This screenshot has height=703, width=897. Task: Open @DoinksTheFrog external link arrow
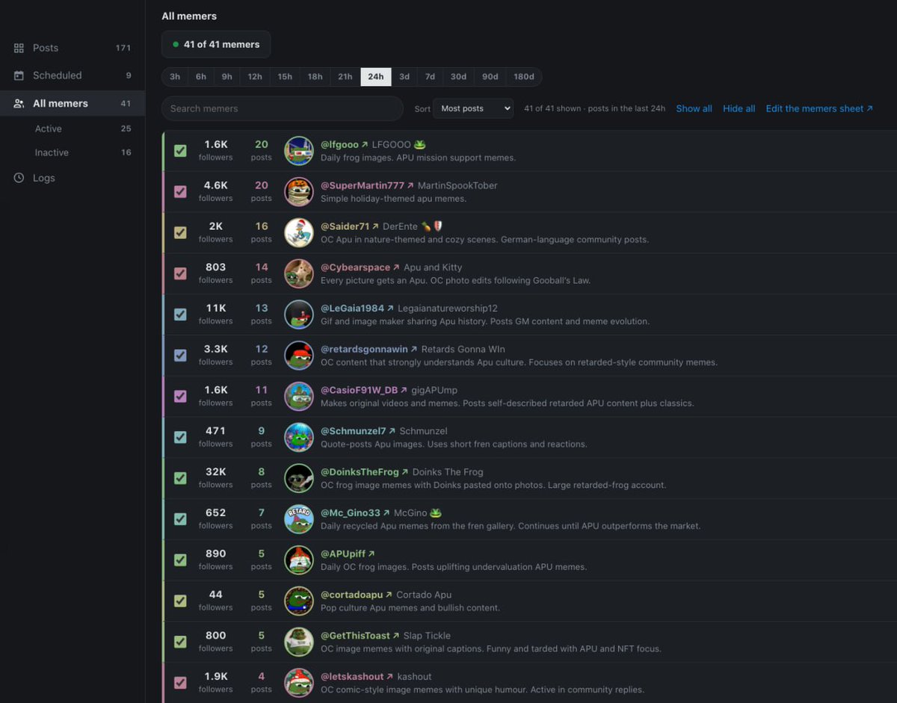click(x=405, y=472)
